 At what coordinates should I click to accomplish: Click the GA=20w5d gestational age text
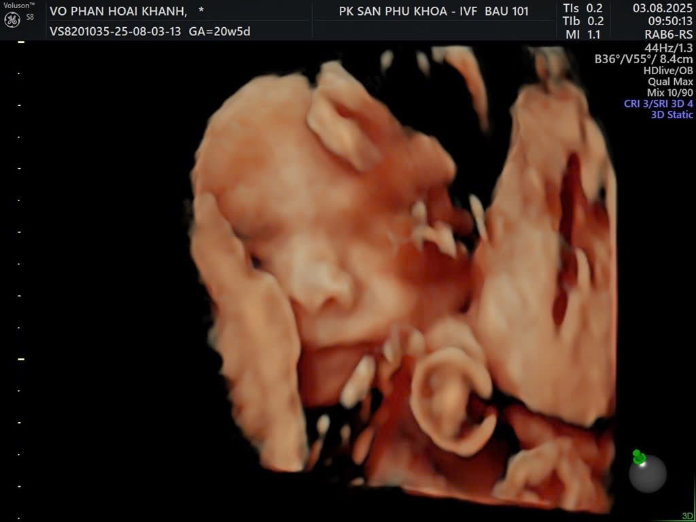[x=219, y=31]
